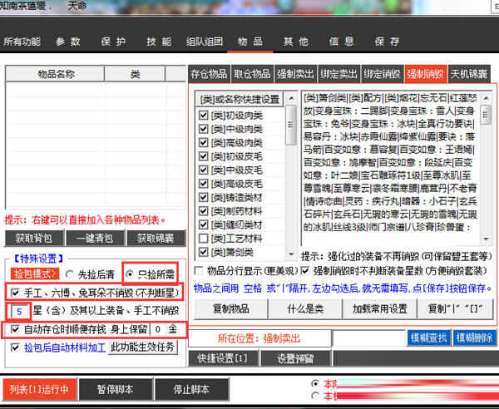Toggle 强制销毁时不判断装备星数 checkbox

pos(305,271)
